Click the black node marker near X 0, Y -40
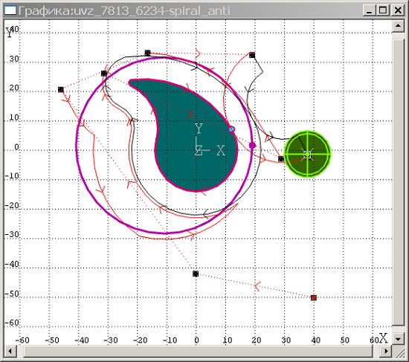 [196, 274]
